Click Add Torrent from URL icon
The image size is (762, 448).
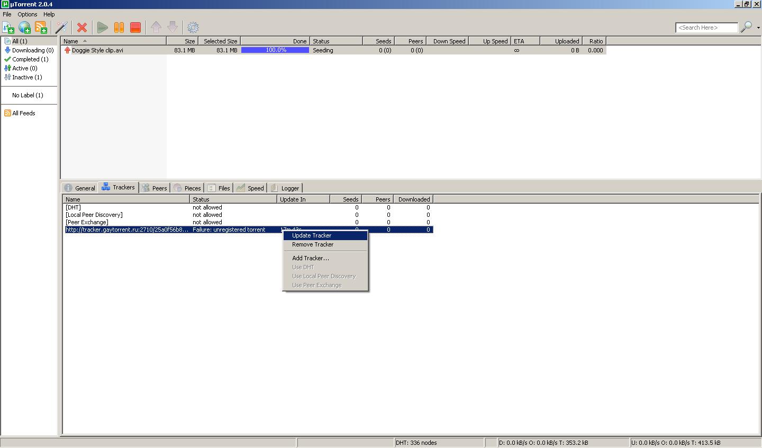point(24,28)
